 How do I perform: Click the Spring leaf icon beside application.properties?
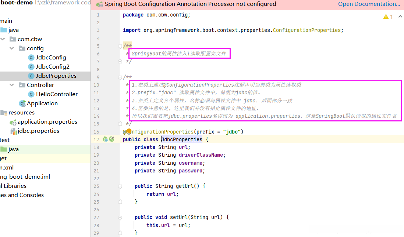13,122
